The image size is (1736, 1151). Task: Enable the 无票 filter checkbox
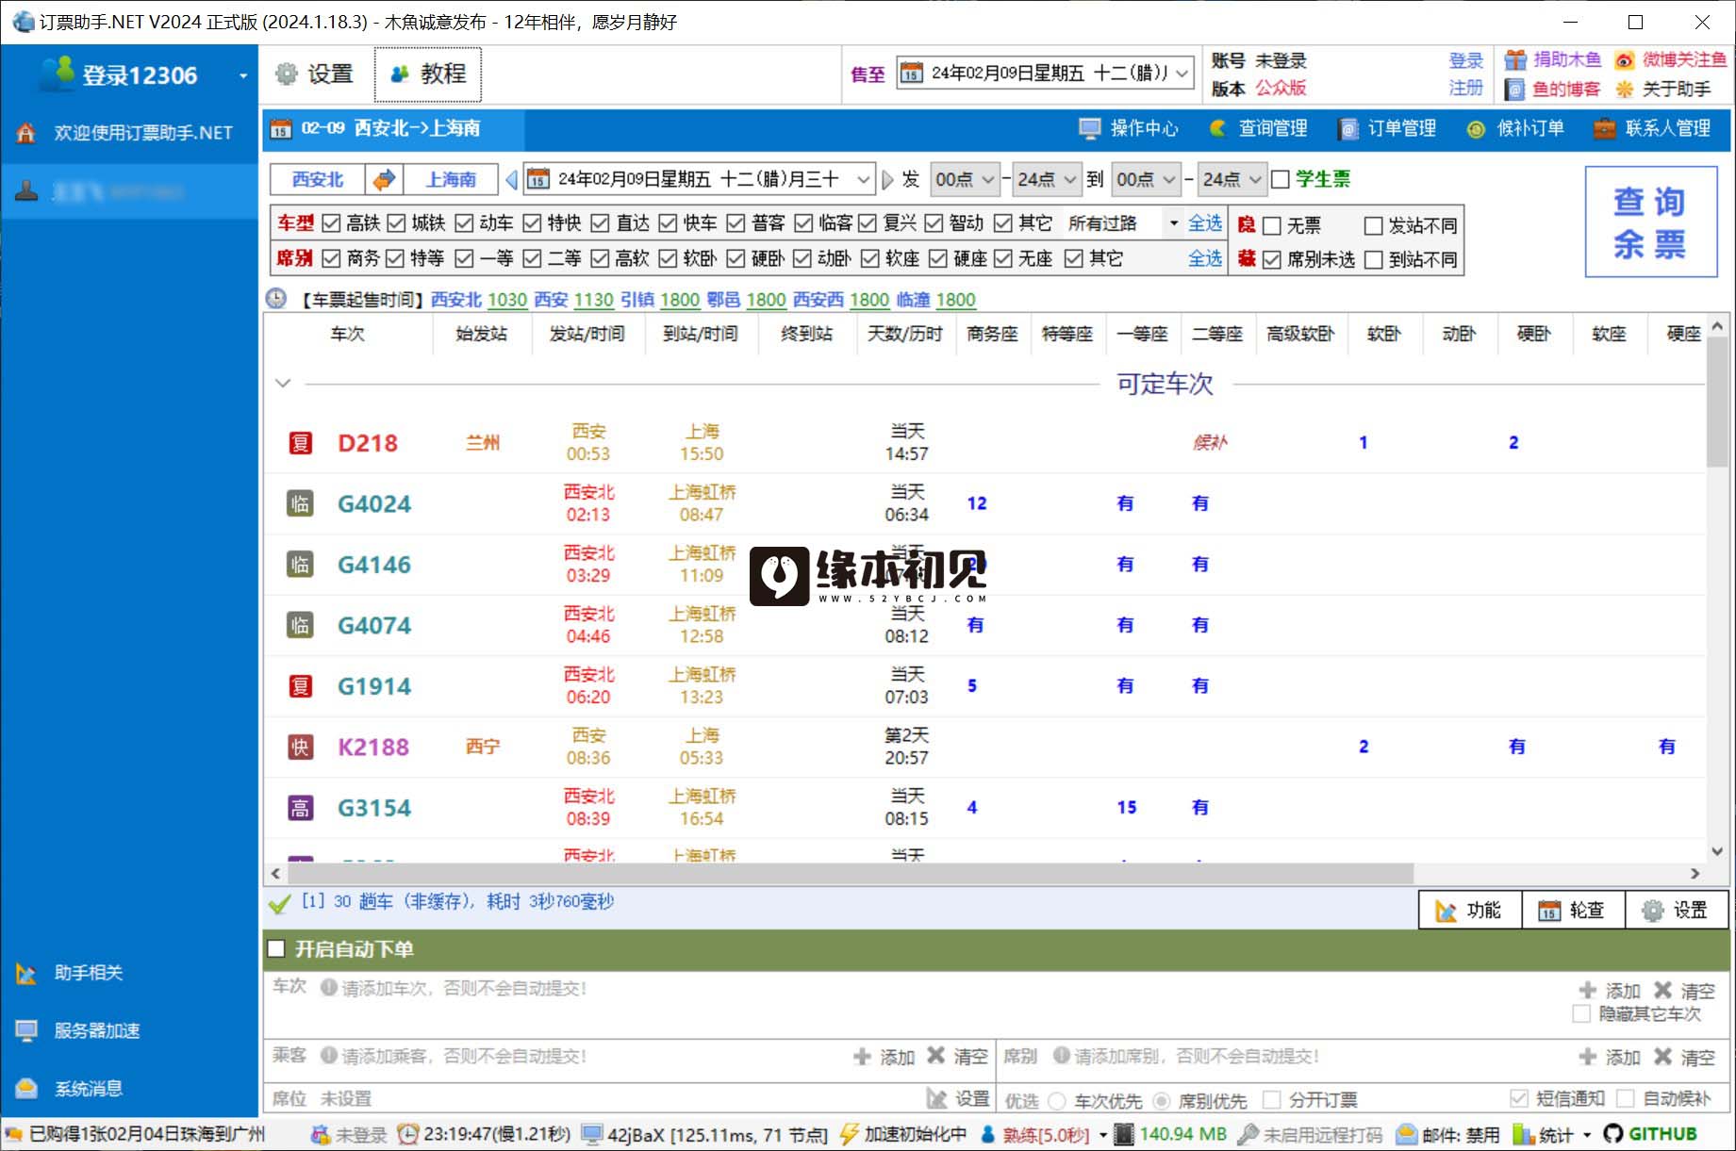(x=1271, y=225)
